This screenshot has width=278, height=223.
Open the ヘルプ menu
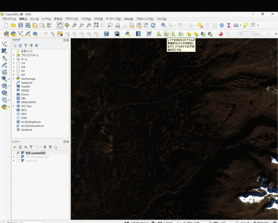[x=161, y=19]
